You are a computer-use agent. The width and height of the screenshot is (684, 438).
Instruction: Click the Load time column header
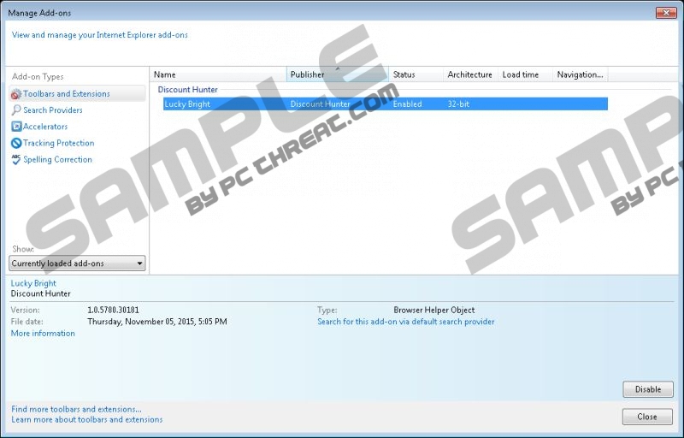(x=524, y=74)
